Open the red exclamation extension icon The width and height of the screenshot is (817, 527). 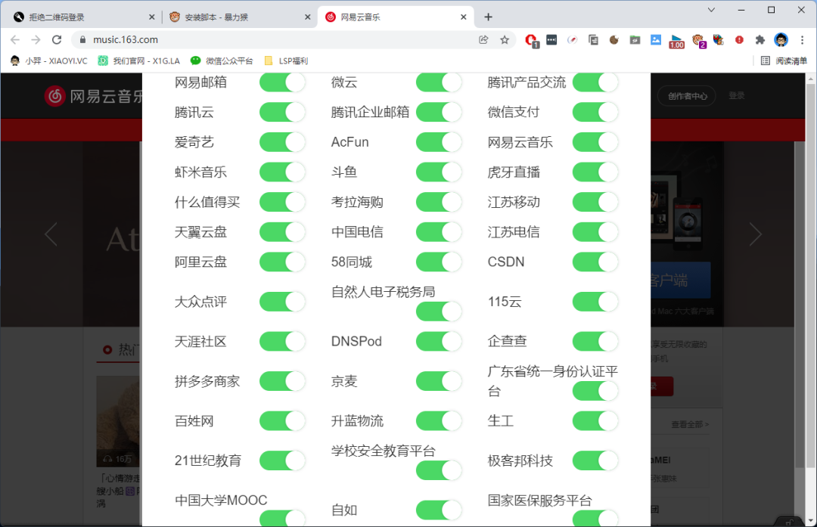pyautogui.click(x=739, y=39)
